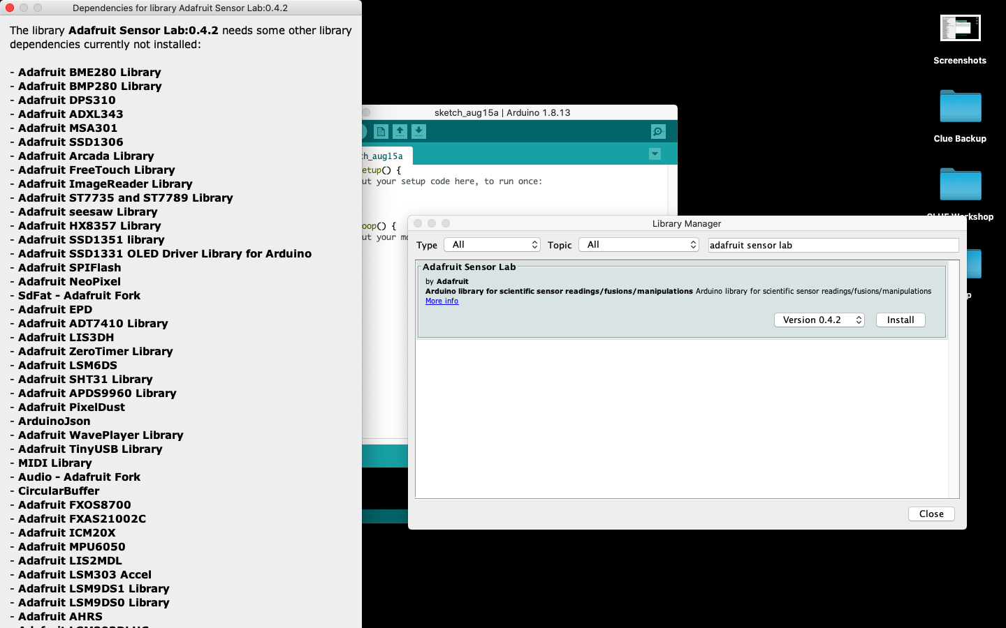The image size is (1006, 628).
Task: Click 'Adafruit ICM20X' entry
Action: [67, 532]
